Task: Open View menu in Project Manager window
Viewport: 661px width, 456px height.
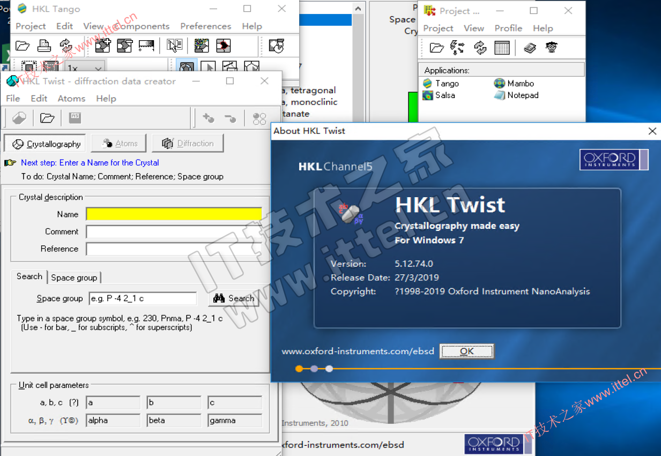Action: click(x=474, y=28)
